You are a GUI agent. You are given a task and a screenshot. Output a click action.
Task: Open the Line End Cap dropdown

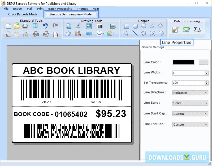click(190, 124)
